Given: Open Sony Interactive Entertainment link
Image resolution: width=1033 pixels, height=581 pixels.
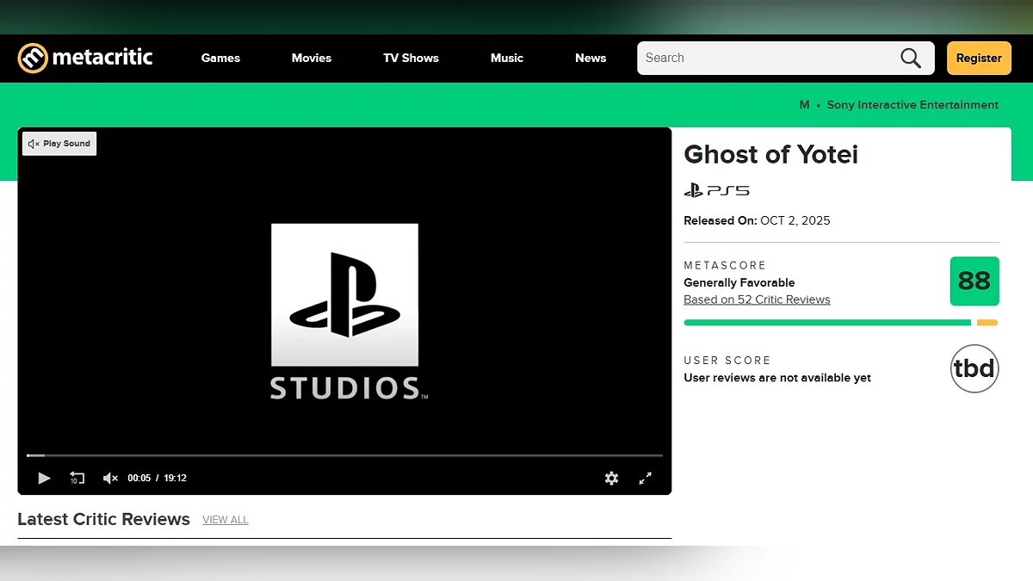Looking at the screenshot, I should (x=912, y=105).
